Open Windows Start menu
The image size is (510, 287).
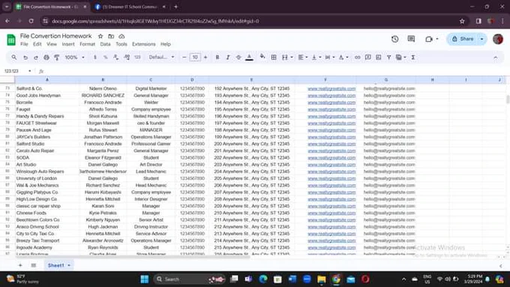click(x=145, y=279)
